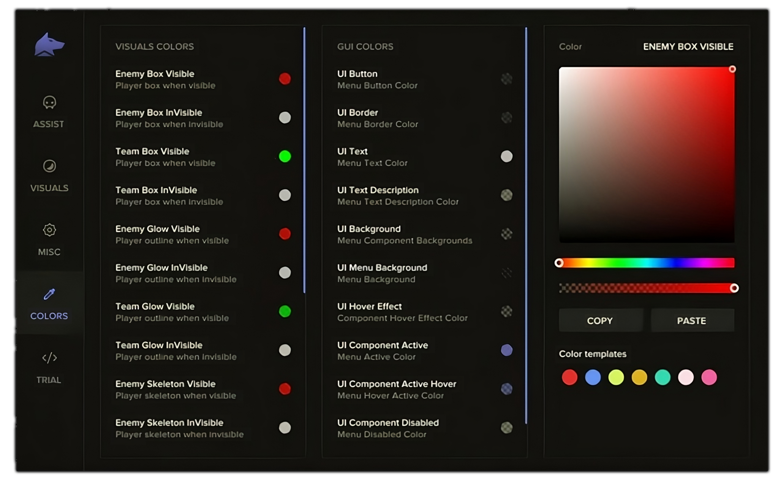Screen dimensions: 778x487
Task: Click the rainbow hue slider handle
Action: [x=560, y=262]
